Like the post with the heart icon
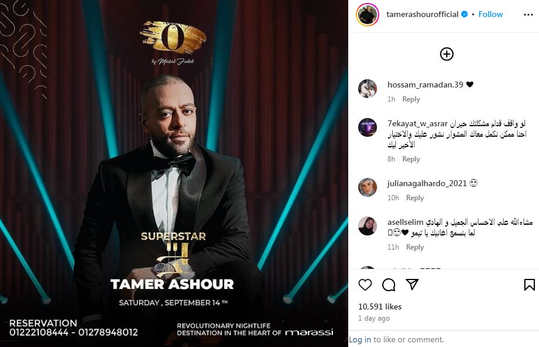 (365, 285)
